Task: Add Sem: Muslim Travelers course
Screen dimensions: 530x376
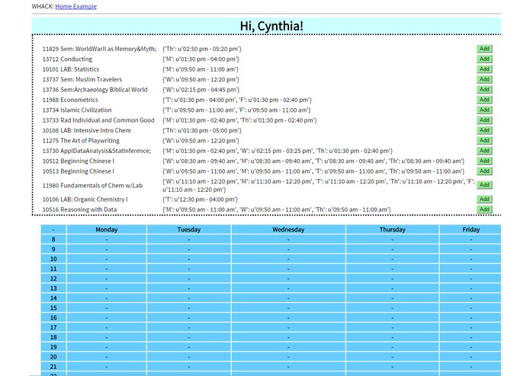Action: (484, 79)
